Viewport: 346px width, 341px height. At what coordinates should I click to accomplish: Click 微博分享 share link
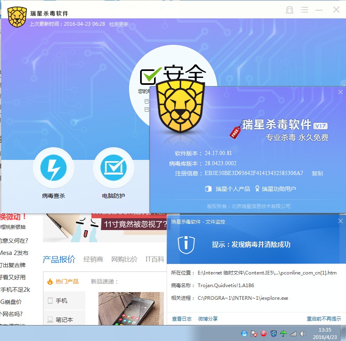(208, 319)
